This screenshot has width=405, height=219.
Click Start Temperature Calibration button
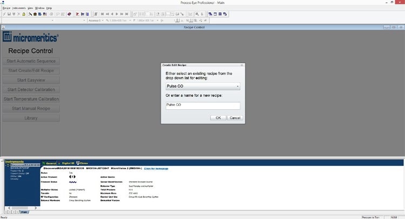[x=31, y=99]
